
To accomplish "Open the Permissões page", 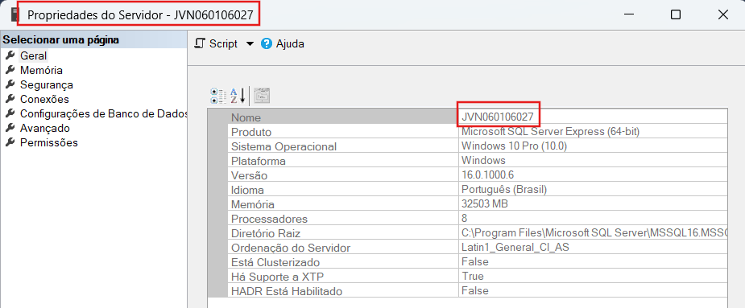I will (49, 142).
